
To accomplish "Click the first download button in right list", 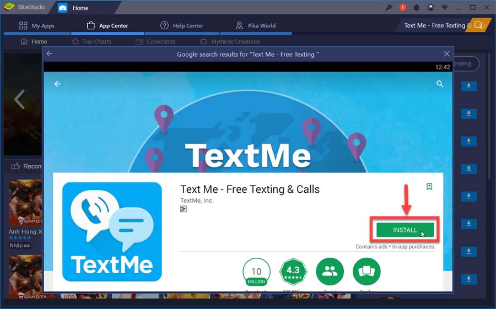I will (469, 86).
